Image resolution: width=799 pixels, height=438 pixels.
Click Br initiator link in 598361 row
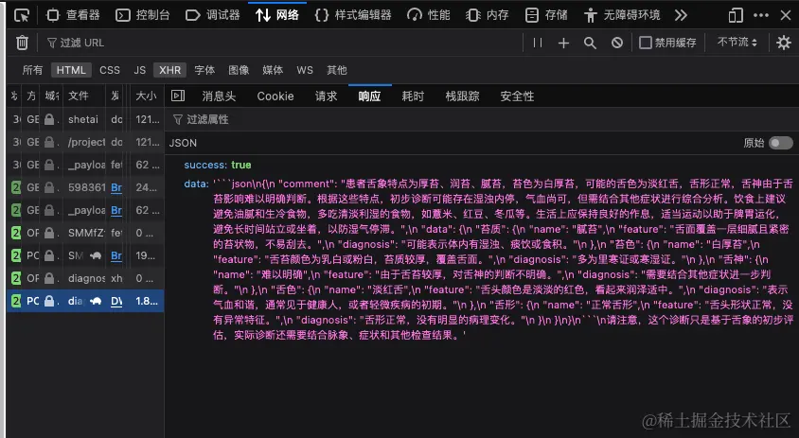(116, 187)
